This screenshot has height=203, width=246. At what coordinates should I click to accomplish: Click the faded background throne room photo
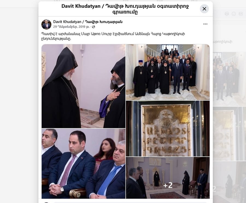pos(229,182)
